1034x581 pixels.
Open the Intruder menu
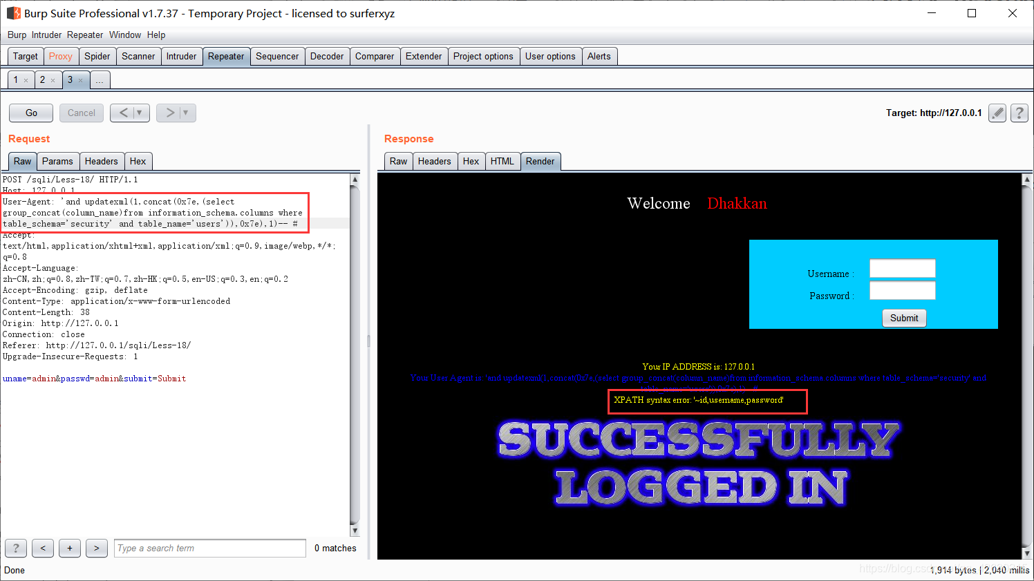46,35
